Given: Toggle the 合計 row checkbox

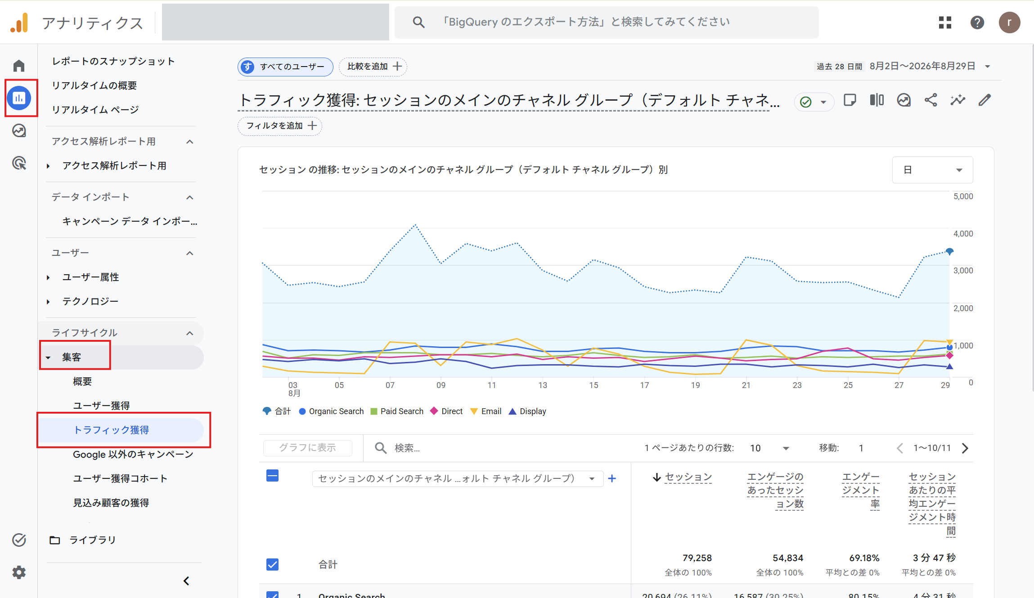Looking at the screenshot, I should click(272, 564).
